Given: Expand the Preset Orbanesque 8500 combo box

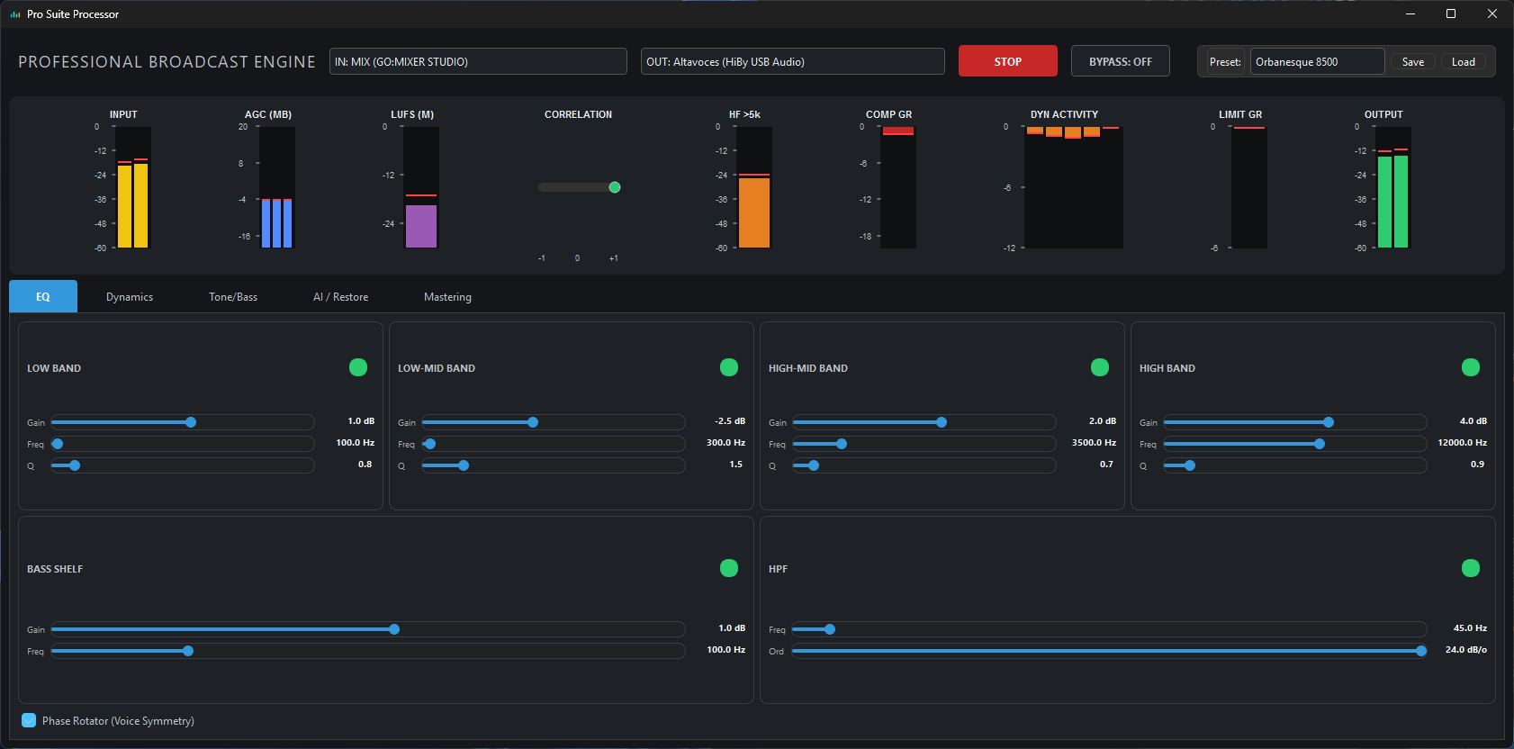Looking at the screenshot, I should click(1317, 61).
